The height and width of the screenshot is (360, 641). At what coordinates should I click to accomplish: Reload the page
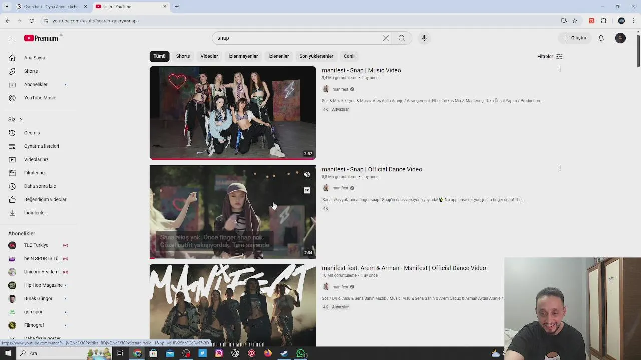(x=31, y=21)
